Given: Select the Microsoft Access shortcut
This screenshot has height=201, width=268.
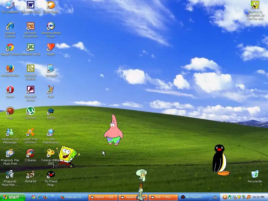Looking at the screenshot, I should point(30,93).
